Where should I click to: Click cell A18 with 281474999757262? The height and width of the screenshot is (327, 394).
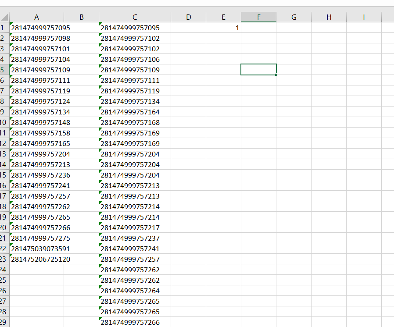pos(37,206)
